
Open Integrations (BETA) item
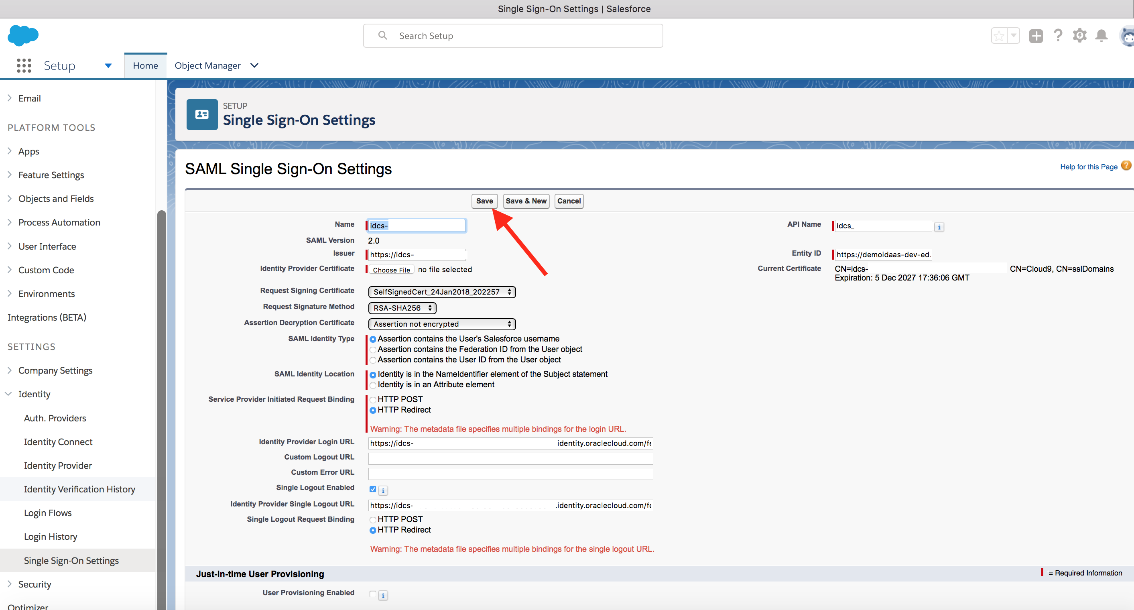[47, 317]
